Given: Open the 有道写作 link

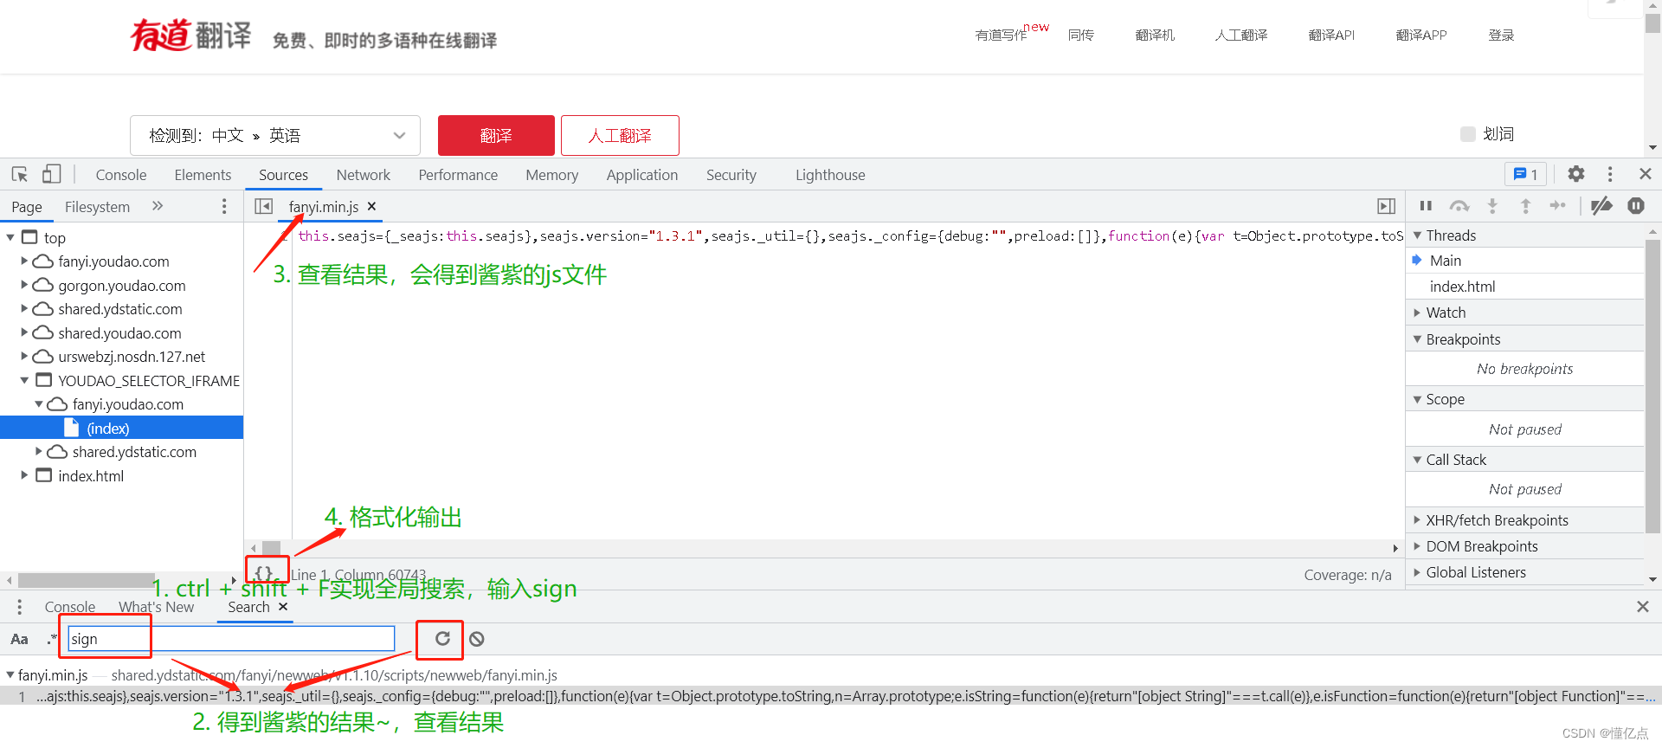Looking at the screenshot, I should coord(1001,35).
